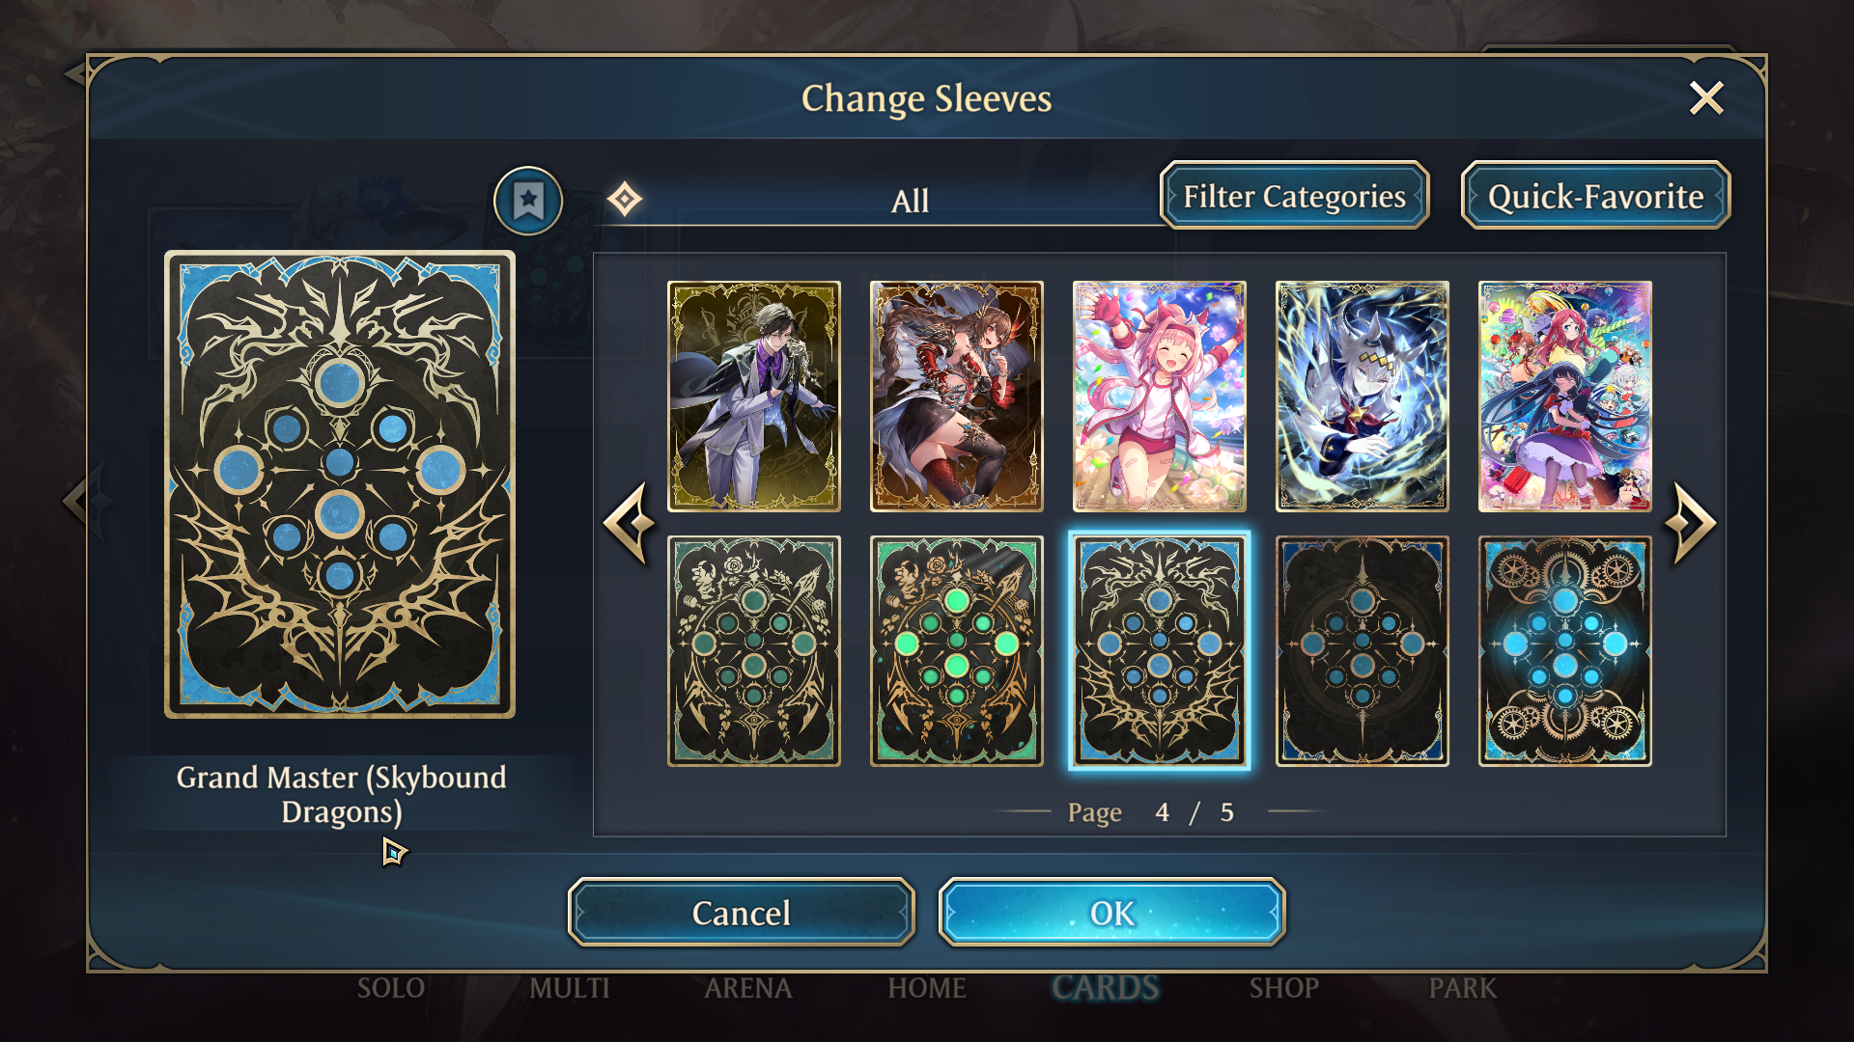Go to the next sleeve page arrow
Image resolution: width=1854 pixels, height=1042 pixels.
click(1692, 523)
